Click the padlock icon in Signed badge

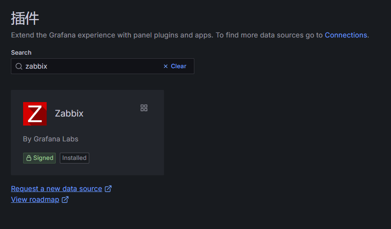click(x=29, y=158)
